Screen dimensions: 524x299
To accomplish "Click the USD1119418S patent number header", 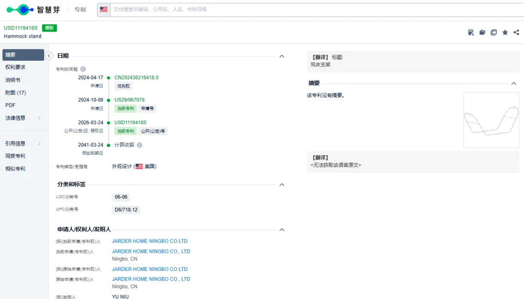I will pos(21,28).
